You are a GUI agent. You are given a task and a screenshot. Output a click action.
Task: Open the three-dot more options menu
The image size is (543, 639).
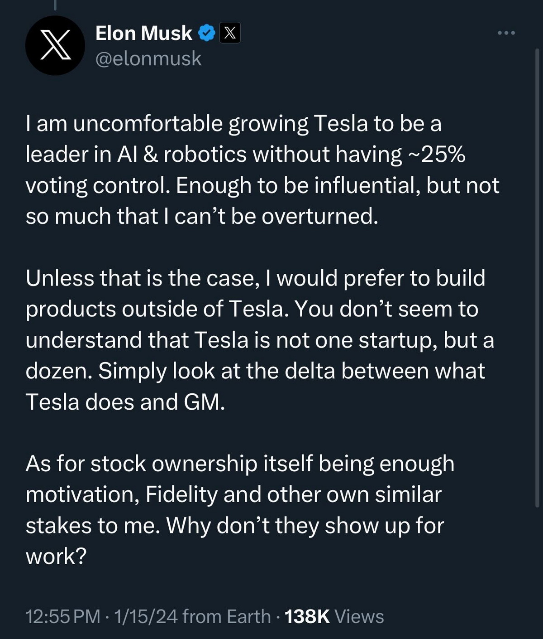tap(506, 33)
